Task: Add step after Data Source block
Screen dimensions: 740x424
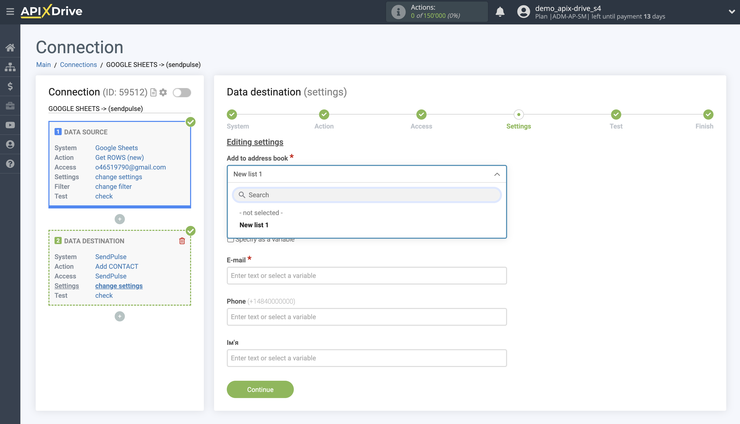Action: [120, 219]
